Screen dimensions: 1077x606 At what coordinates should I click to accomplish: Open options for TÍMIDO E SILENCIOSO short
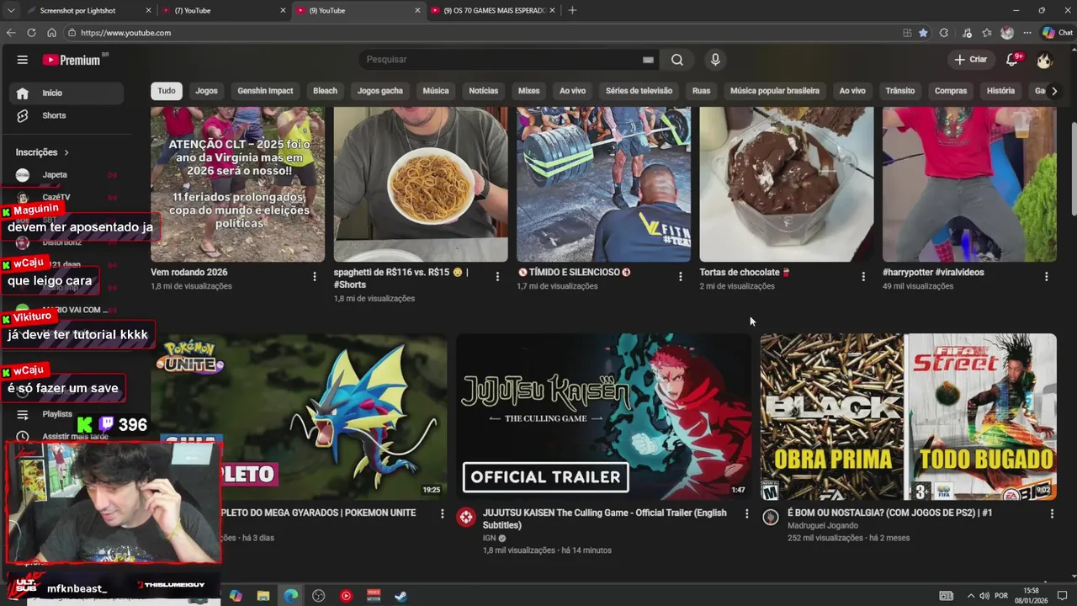coord(681,276)
